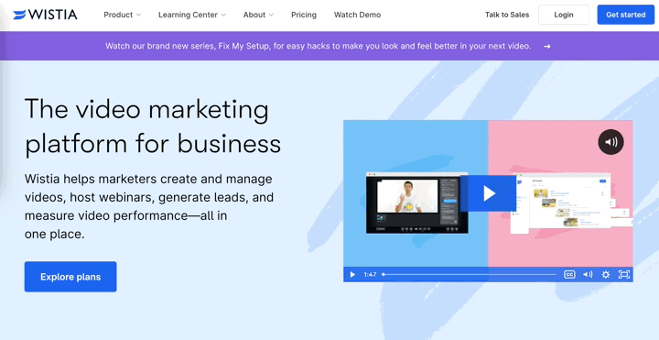Click small play icon in video control bar
This screenshot has width=659, height=340.
(x=352, y=275)
